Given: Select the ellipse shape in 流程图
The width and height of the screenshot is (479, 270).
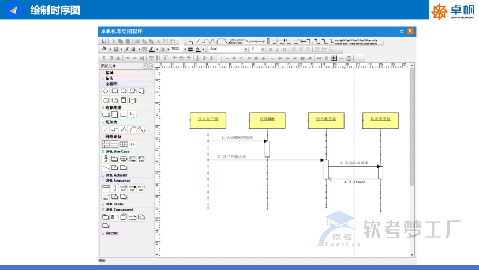Looking at the screenshot, I should [124, 91].
